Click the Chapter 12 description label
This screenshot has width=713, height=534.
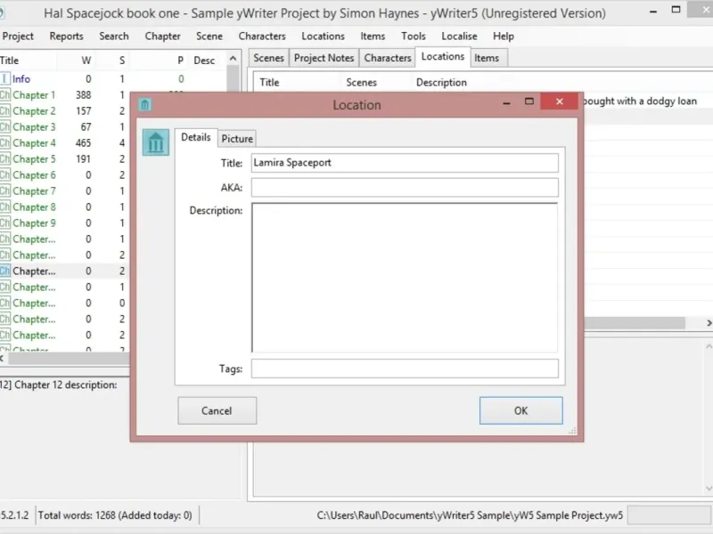(59, 385)
